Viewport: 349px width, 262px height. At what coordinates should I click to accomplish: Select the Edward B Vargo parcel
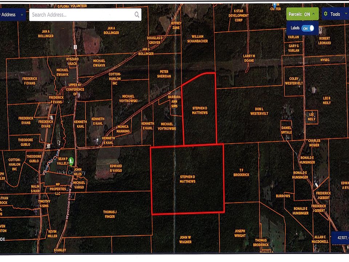tap(116, 168)
